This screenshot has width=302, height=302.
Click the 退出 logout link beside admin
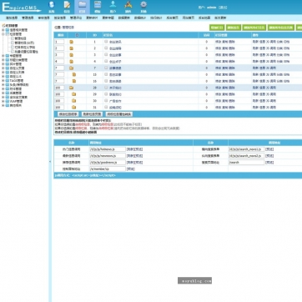[223, 8]
